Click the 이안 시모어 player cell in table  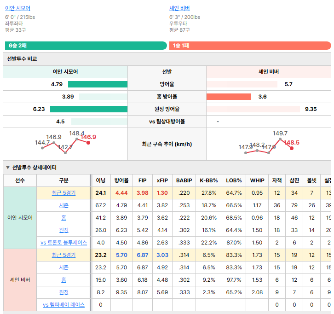coord(20,218)
